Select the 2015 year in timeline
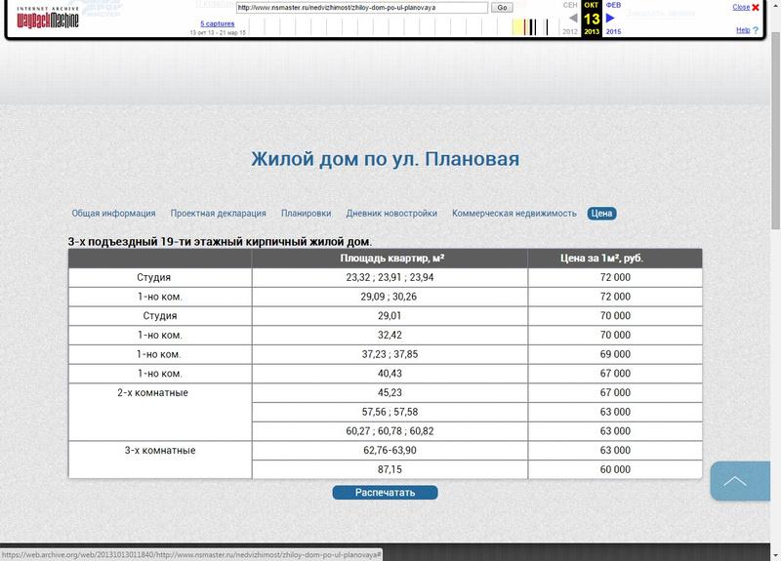Image resolution: width=781 pixels, height=561 pixels. coord(613,32)
